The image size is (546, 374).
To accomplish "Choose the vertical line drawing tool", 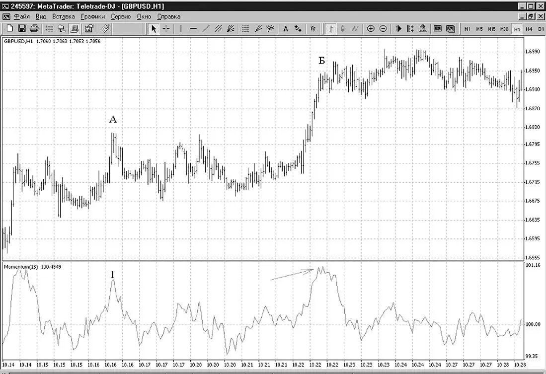I will 181,28.
